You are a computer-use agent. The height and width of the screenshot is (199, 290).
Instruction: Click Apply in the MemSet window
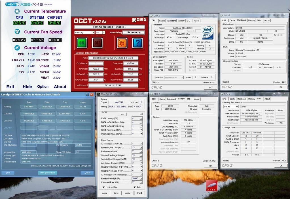pos(105,193)
